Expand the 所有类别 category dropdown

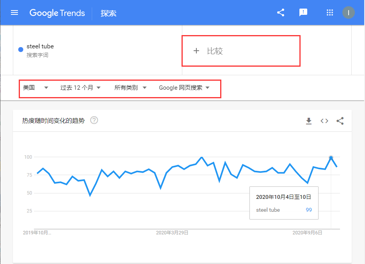pyautogui.click(x=130, y=88)
